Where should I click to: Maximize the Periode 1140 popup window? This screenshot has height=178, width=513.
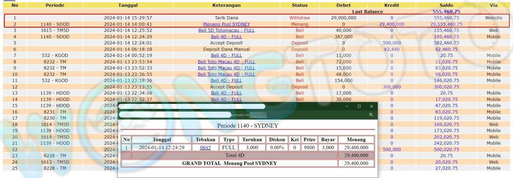[359, 106]
